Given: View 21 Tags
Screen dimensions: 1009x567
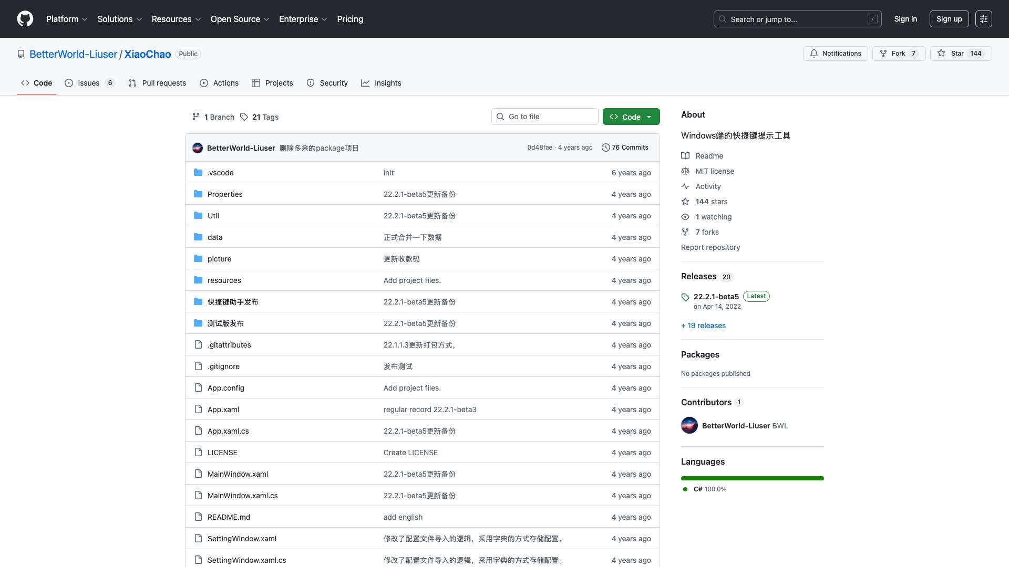Looking at the screenshot, I should [x=260, y=117].
